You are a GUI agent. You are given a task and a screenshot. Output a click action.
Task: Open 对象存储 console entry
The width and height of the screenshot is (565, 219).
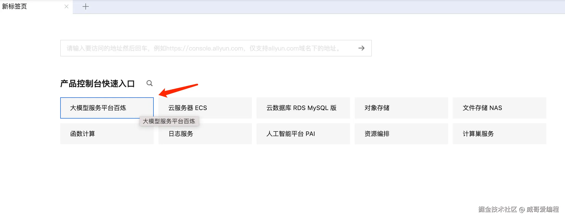(x=401, y=108)
